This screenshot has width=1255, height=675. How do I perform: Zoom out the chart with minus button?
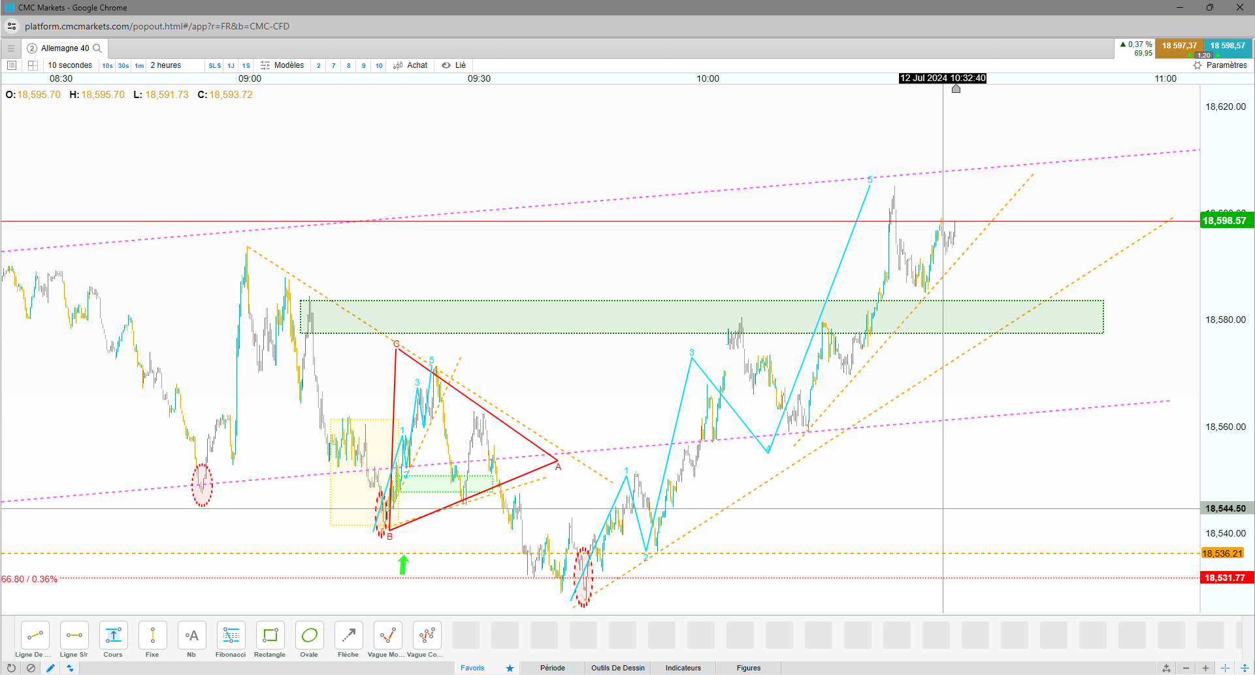click(1186, 668)
